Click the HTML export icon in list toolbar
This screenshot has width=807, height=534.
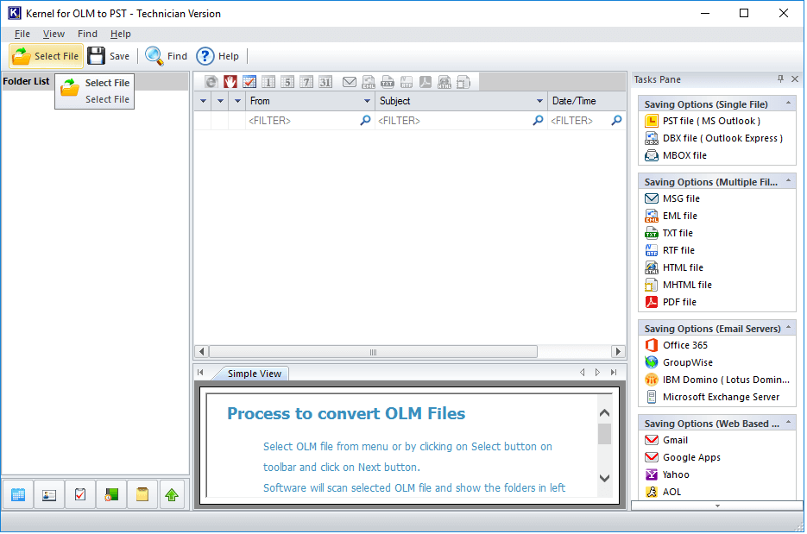444,82
